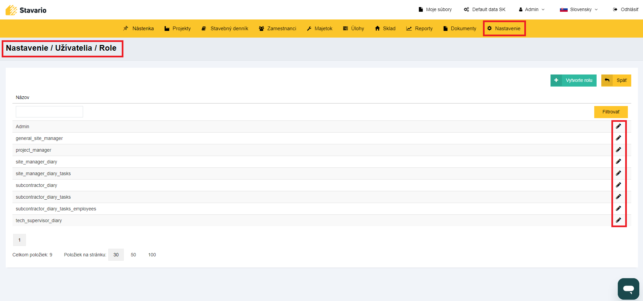Viewport: 643px width, 301px height.
Task: Focus the Názov filter input field
Action: click(49, 112)
